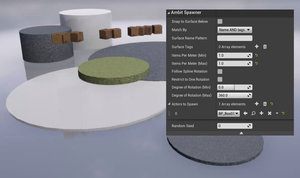
Task: Click the spinner arrow in Random Seed
Action: point(249,126)
